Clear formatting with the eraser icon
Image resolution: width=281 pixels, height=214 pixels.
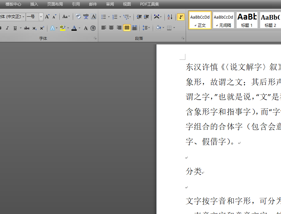tap(78, 17)
